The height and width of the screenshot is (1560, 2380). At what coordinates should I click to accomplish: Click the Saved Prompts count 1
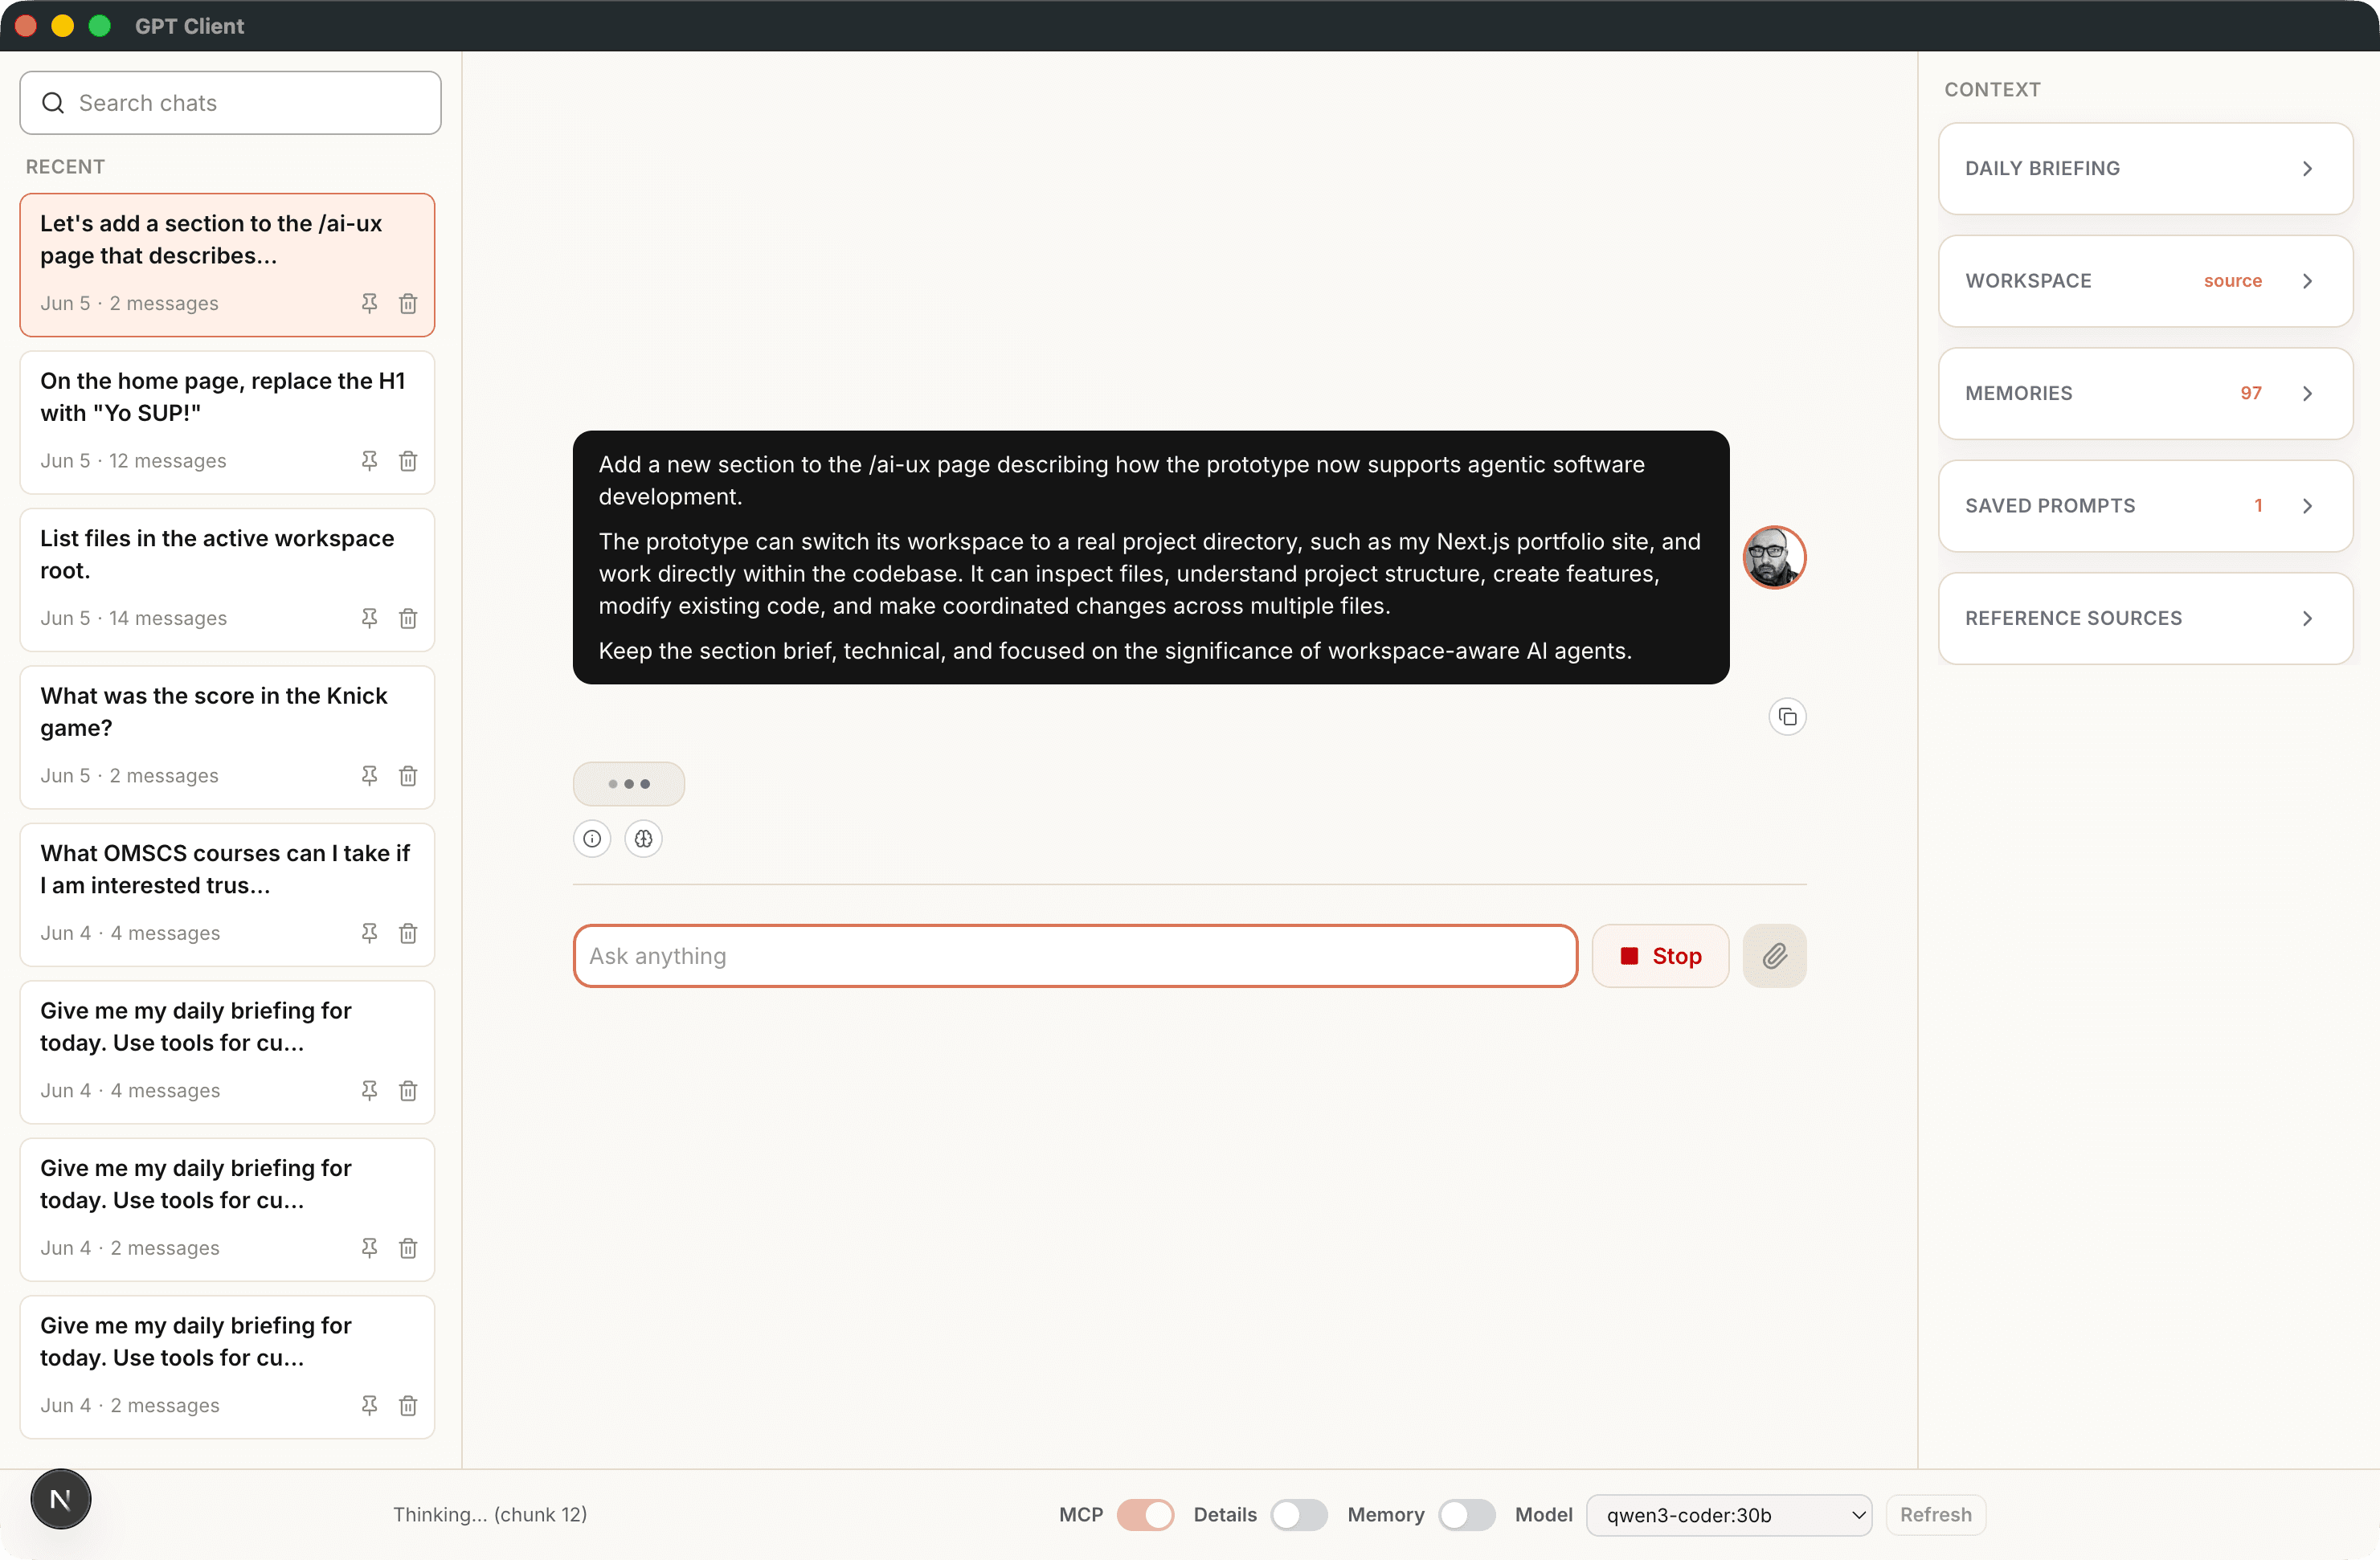2258,506
